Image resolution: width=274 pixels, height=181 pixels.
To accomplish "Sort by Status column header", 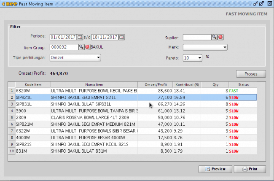I will (243, 85).
